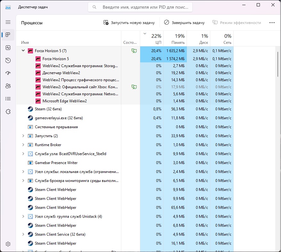The image size is (281, 252).
Task: Open Task Manager settings gear
Action: 8,244
